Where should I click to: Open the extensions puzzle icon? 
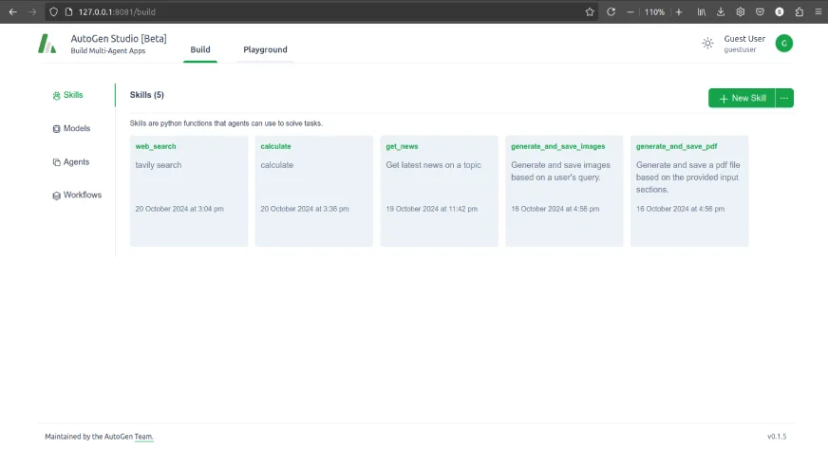coord(799,11)
